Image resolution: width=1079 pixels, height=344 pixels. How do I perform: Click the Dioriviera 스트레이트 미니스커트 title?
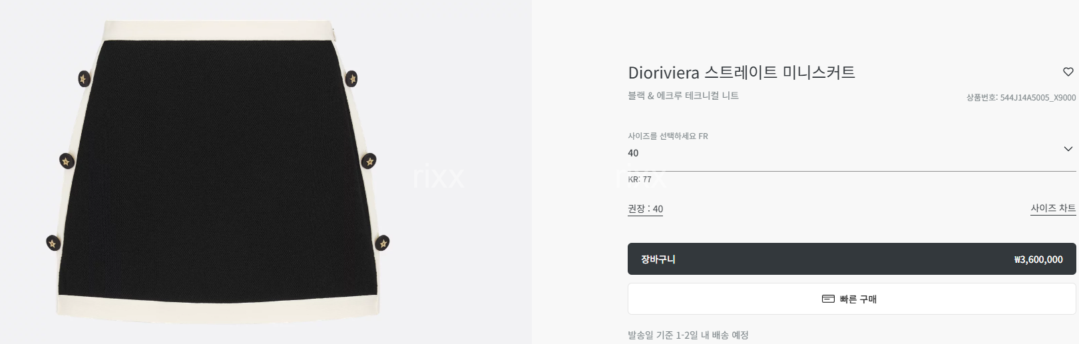[x=742, y=72]
